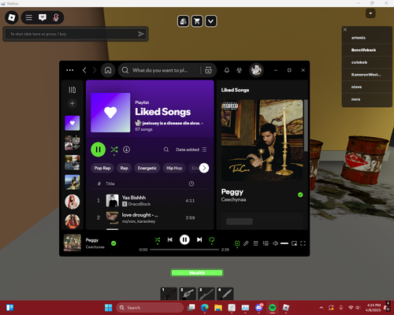Filter by Pop Rap tag
This screenshot has width=394, height=315.
click(102, 168)
